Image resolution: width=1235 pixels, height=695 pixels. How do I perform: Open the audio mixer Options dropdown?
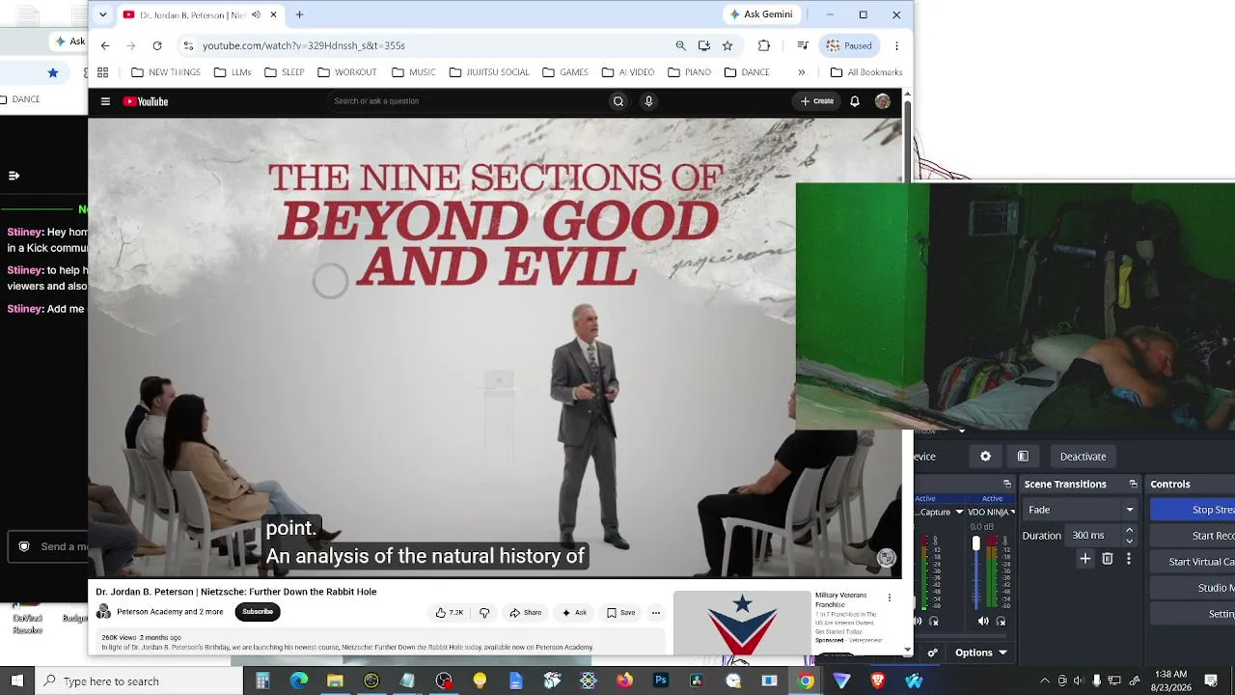coord(981,653)
